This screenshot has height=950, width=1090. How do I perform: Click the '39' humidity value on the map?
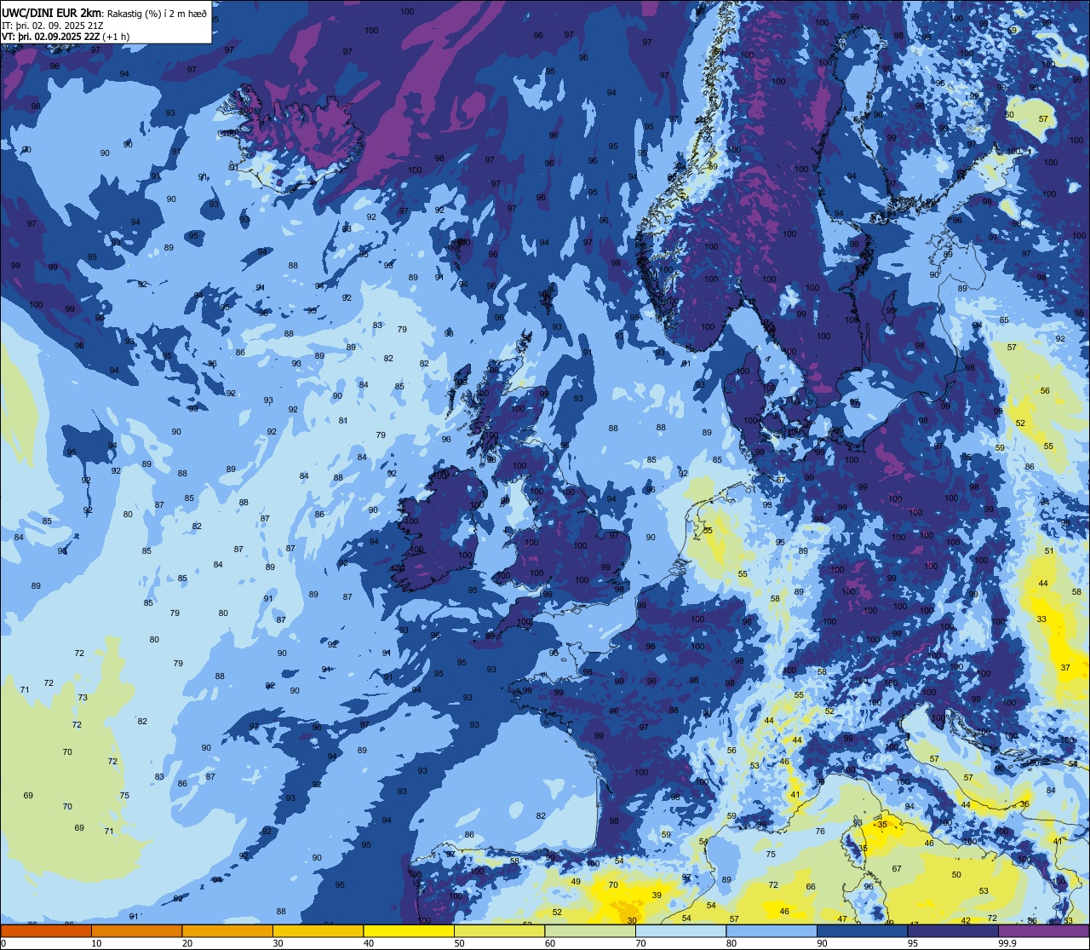pyautogui.click(x=657, y=895)
